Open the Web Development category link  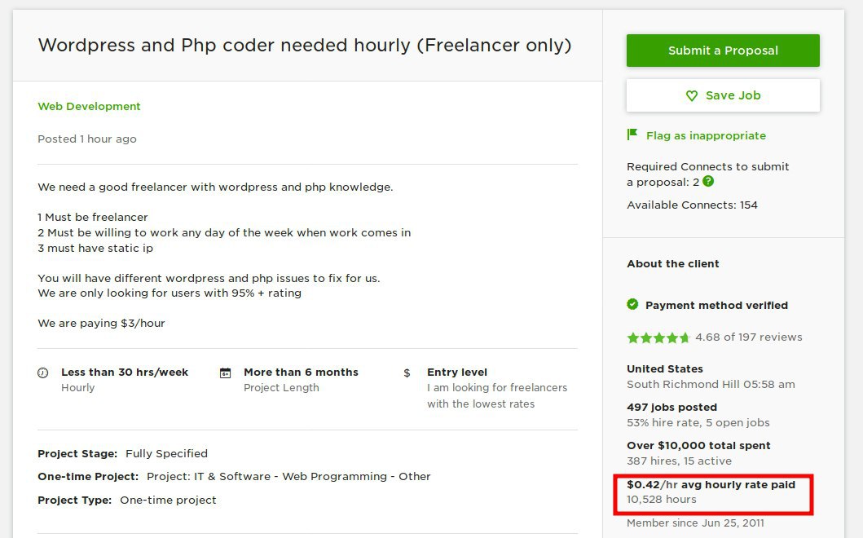pos(89,106)
